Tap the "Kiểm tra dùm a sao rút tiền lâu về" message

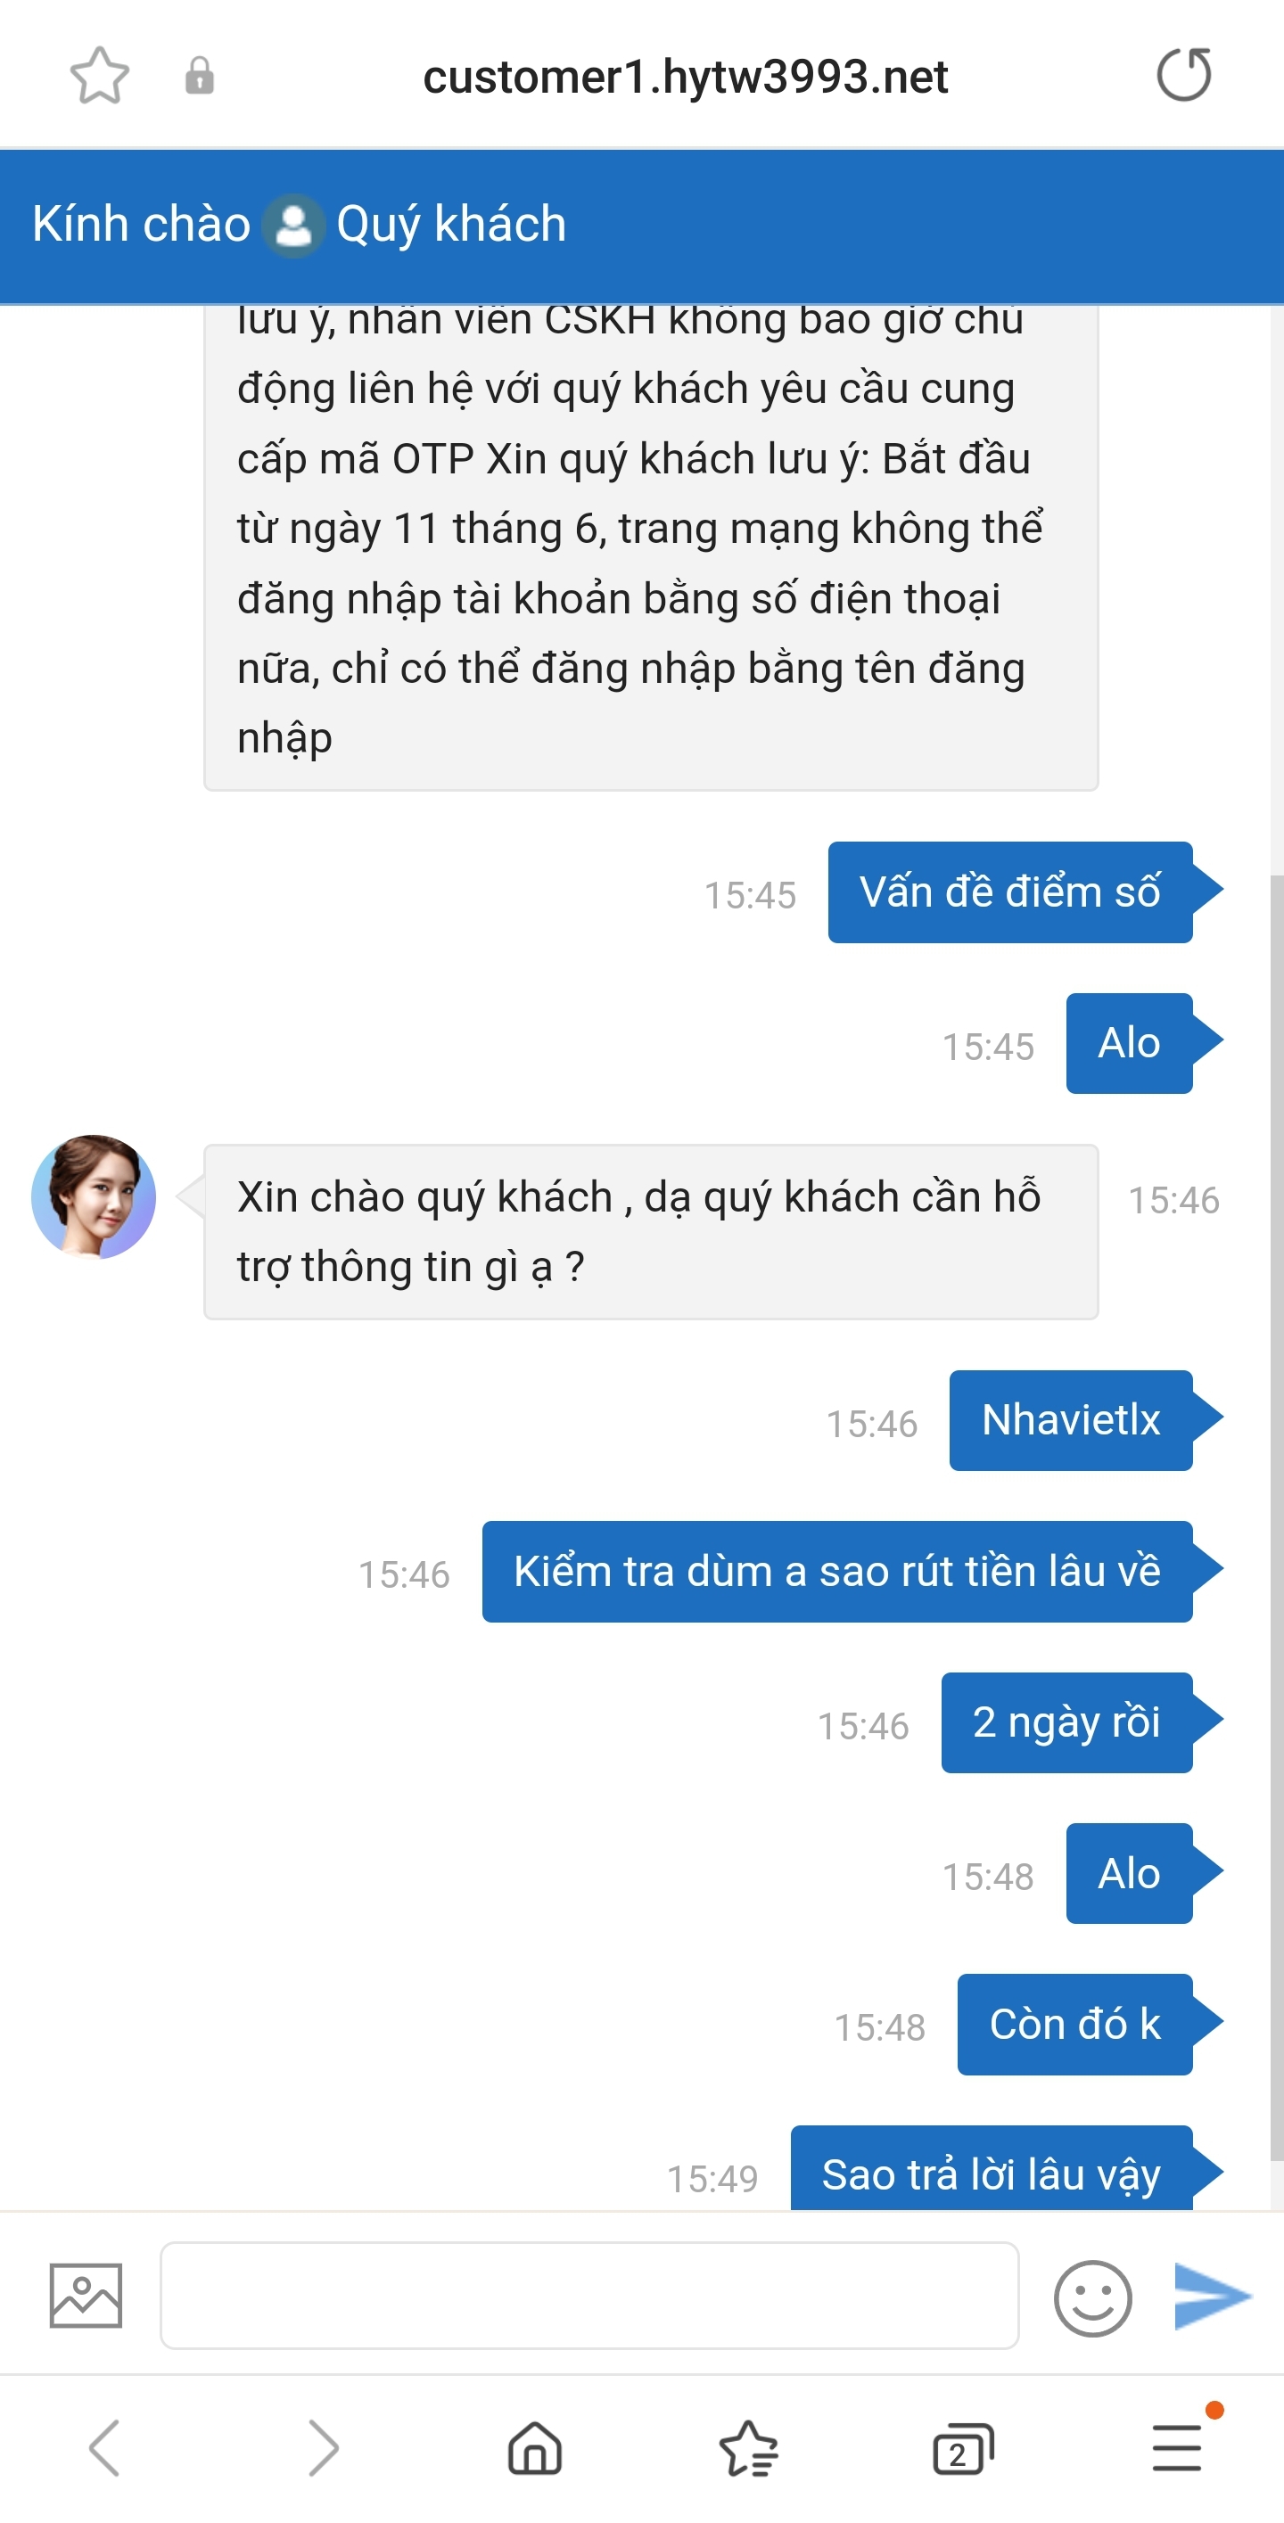tap(836, 1572)
